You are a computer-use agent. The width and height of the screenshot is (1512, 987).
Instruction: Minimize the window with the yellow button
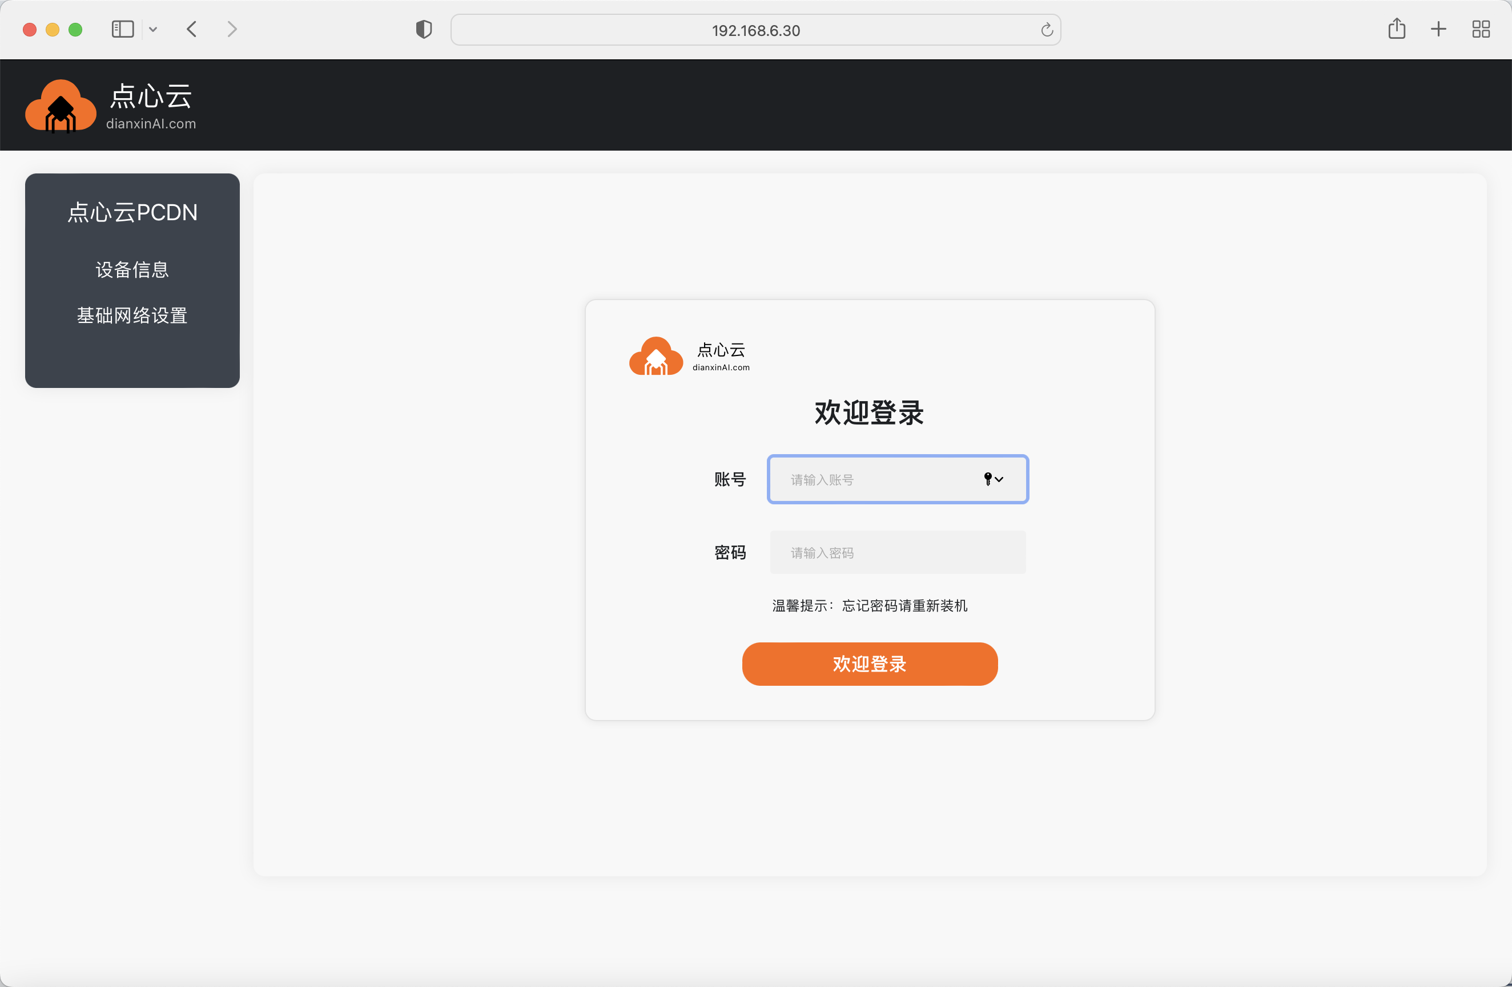coord(53,30)
